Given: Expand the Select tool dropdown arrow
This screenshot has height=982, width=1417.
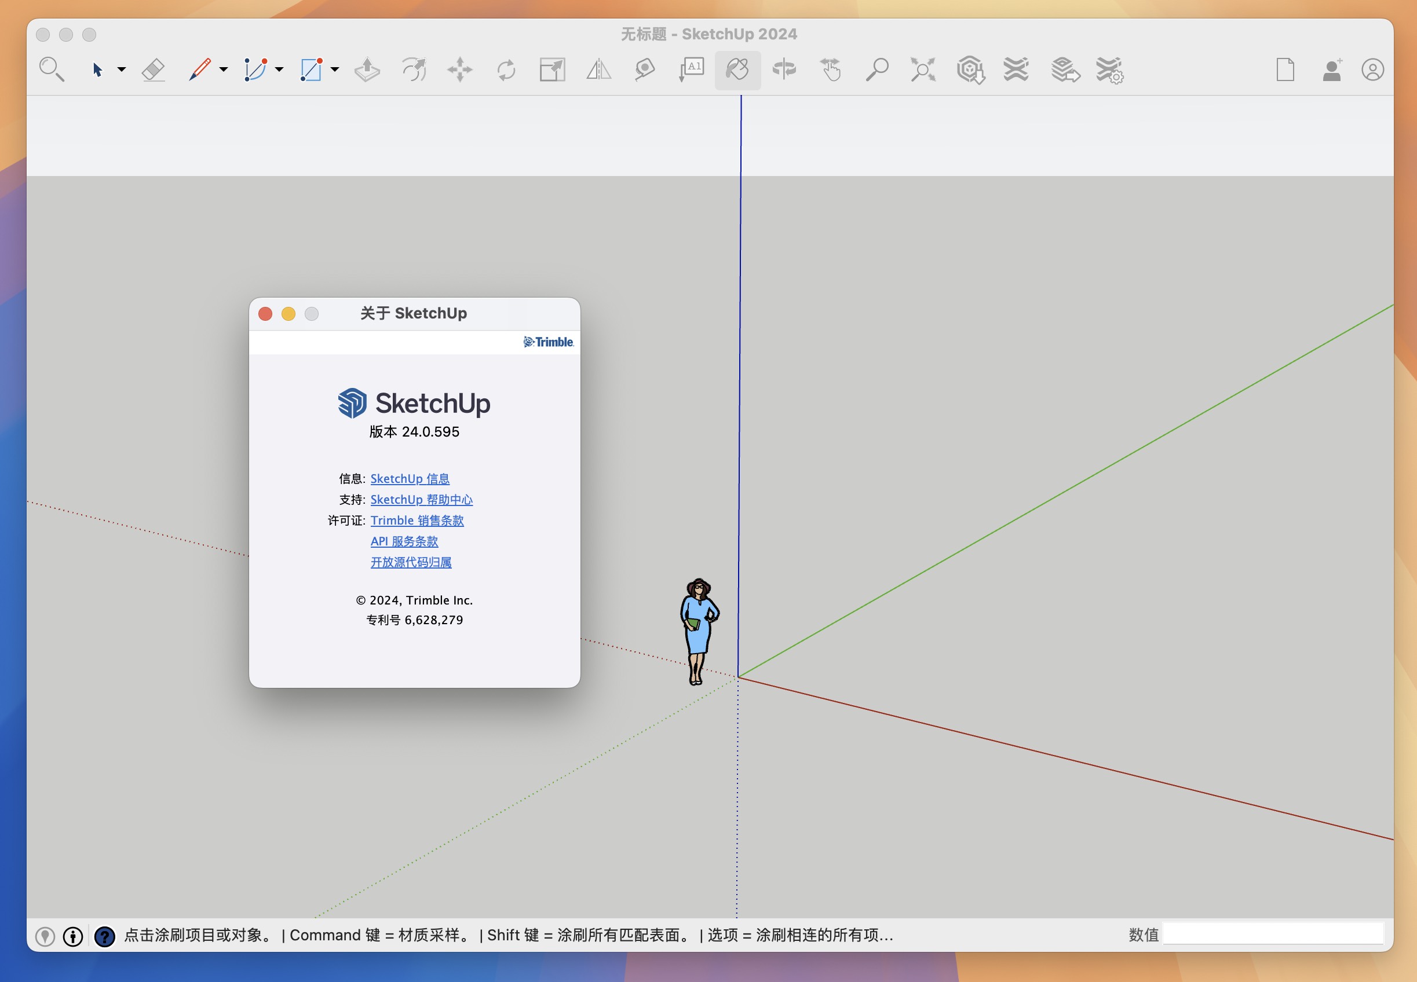Looking at the screenshot, I should (121, 69).
